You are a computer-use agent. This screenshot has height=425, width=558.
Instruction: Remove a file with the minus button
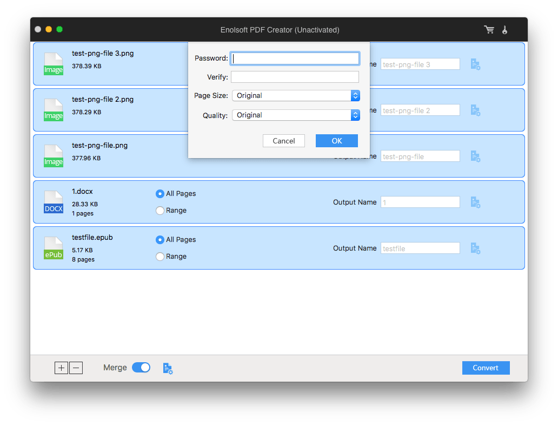[x=76, y=368]
